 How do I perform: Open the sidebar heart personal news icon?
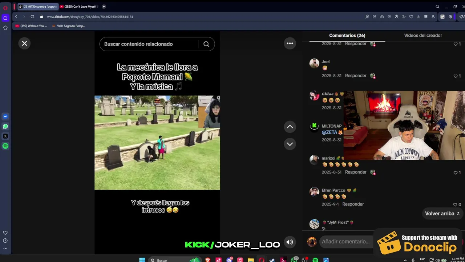click(5, 233)
